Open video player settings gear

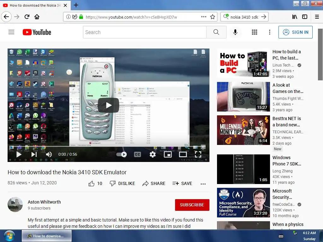pos(153,154)
